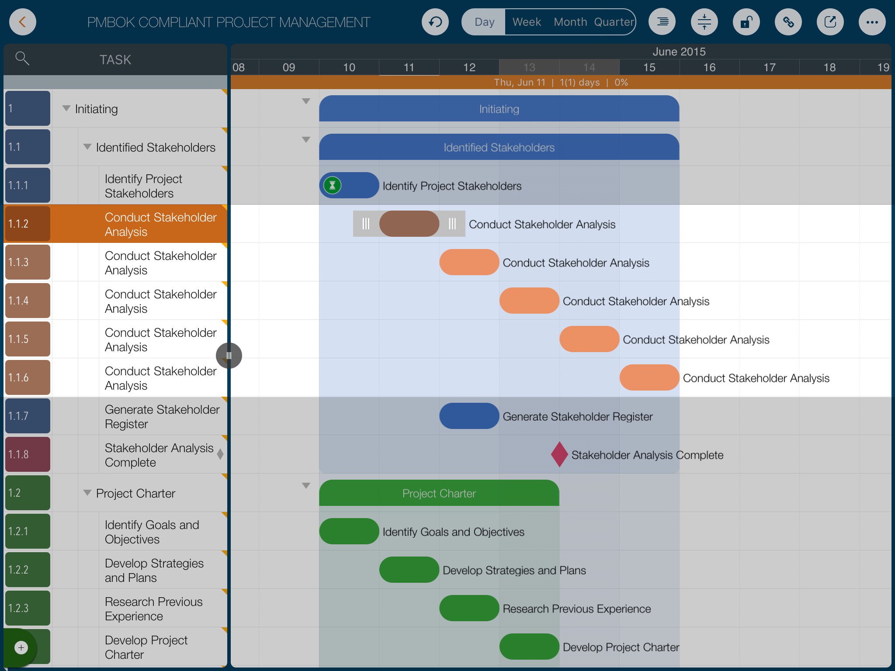
Task: Click the panel splitter handle between panes
Action: [229, 356]
